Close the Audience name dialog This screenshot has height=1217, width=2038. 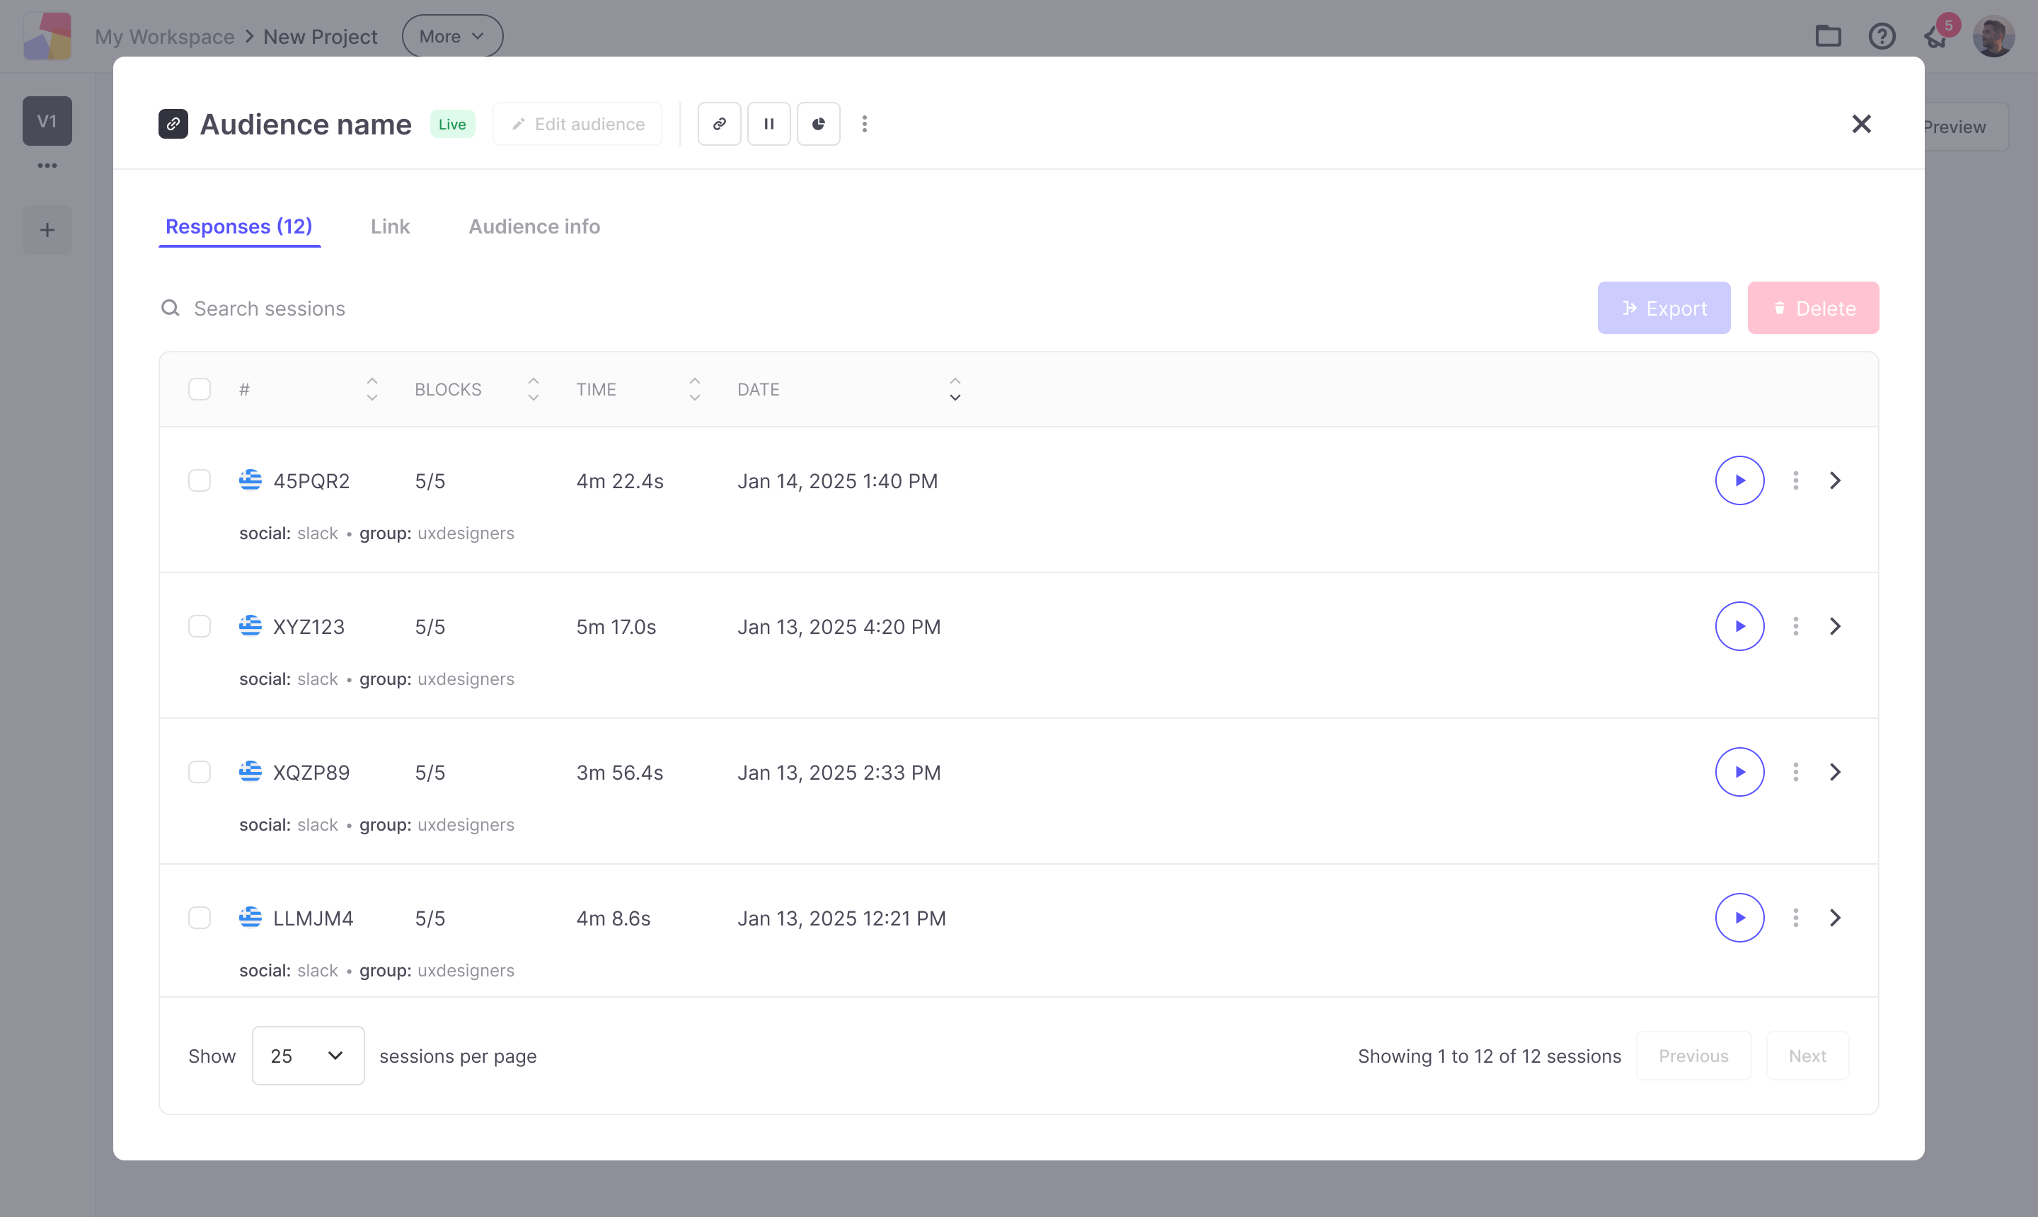point(1862,124)
